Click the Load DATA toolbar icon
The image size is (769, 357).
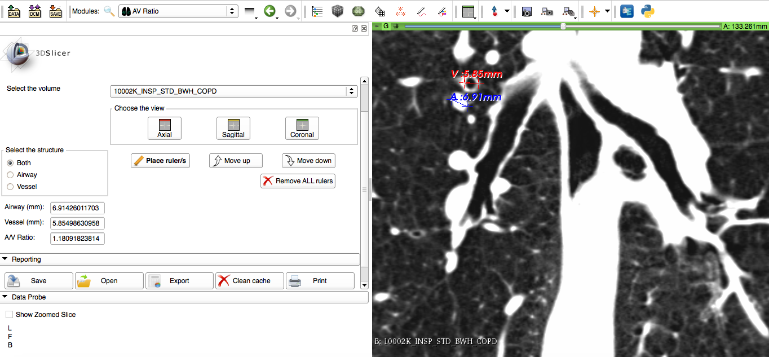14,11
